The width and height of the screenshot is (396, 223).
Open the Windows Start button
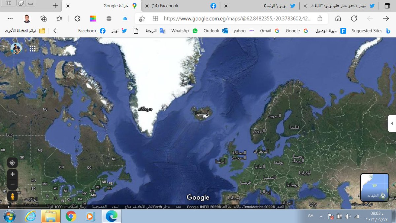(x=9, y=216)
